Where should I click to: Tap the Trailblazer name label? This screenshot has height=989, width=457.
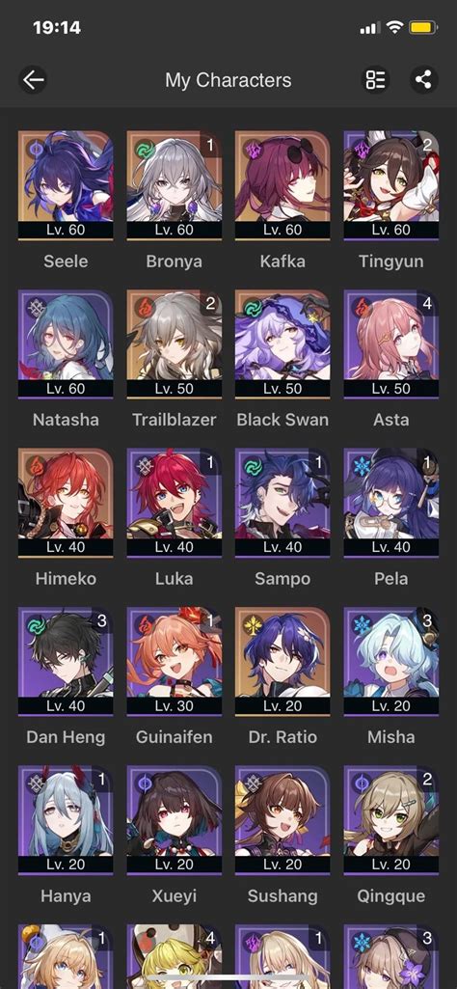(174, 420)
